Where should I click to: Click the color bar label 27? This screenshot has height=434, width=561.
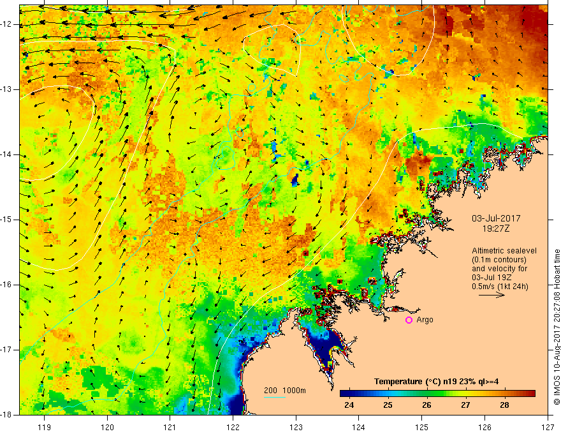[x=465, y=405]
